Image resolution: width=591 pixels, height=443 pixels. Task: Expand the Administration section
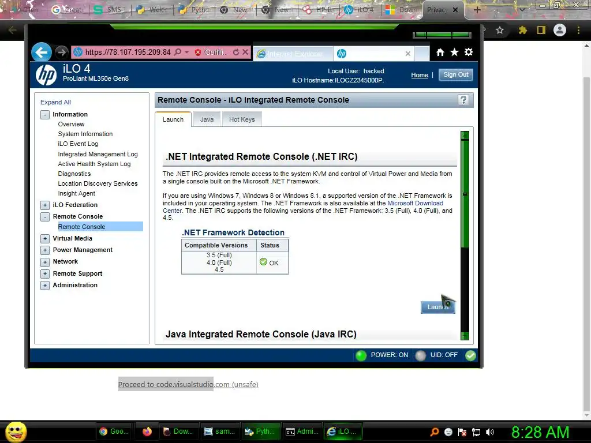45,285
